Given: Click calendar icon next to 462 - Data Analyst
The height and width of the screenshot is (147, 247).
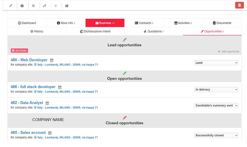Looking at the screenshot, I should pyautogui.click(x=47, y=103).
